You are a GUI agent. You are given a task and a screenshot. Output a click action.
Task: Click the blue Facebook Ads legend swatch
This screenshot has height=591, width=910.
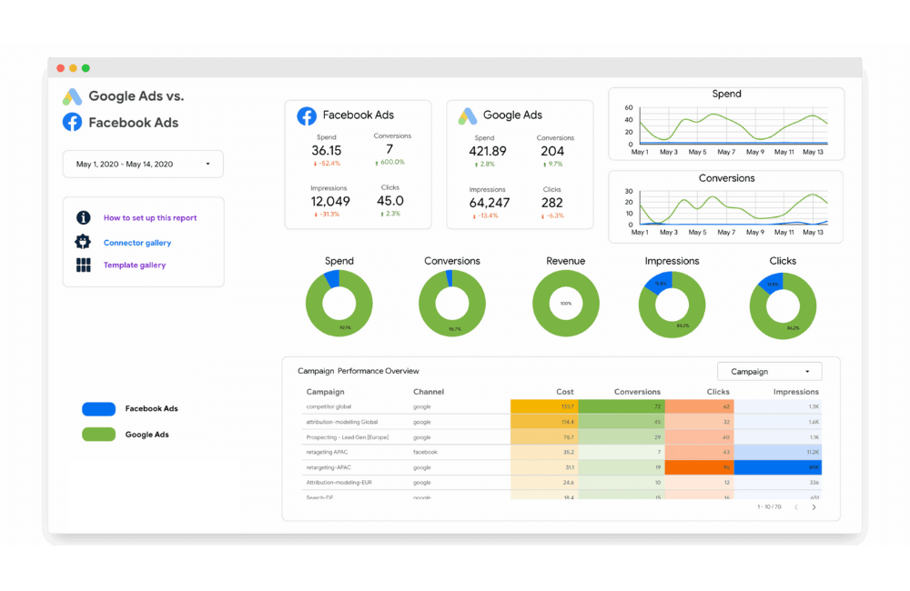[x=98, y=409]
